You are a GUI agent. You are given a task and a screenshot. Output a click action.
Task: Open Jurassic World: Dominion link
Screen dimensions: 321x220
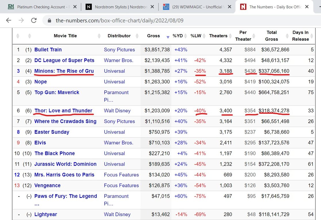(65, 164)
